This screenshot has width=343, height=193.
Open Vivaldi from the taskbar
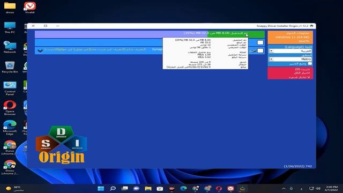[230, 188]
